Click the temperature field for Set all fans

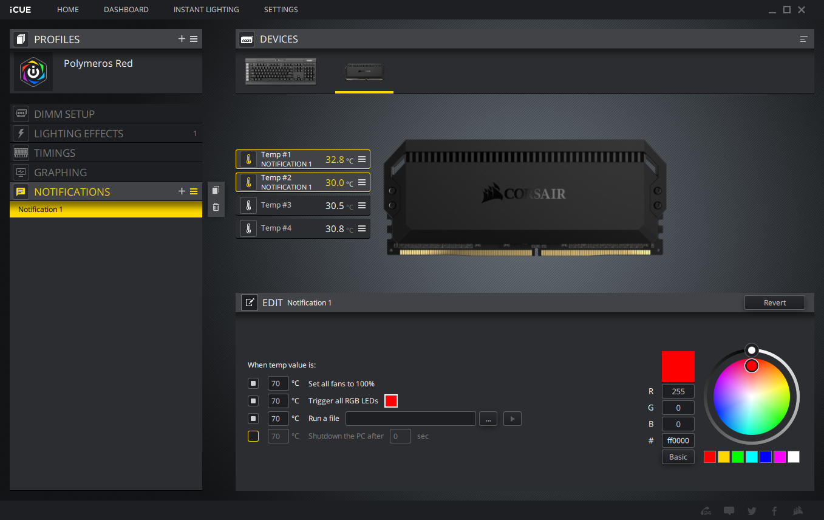[x=278, y=384]
